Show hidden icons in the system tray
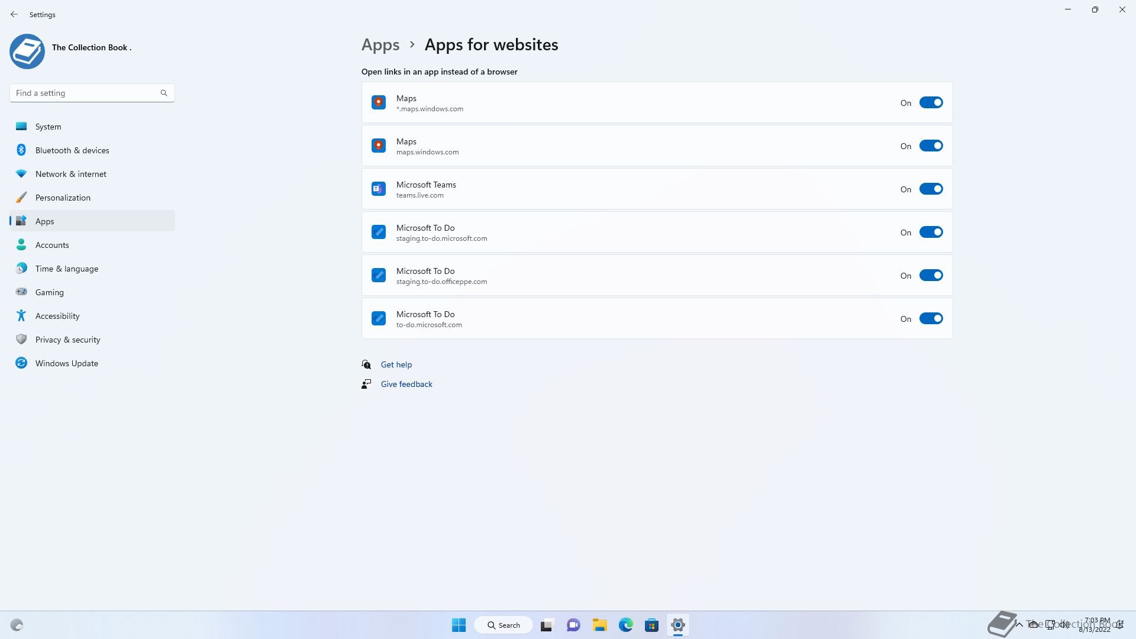Image resolution: width=1136 pixels, height=639 pixels. pos(1019,625)
